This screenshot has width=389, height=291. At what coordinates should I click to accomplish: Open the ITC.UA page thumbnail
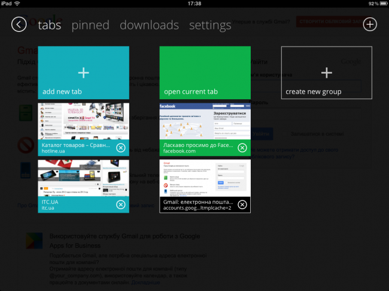pyautogui.click(x=84, y=178)
